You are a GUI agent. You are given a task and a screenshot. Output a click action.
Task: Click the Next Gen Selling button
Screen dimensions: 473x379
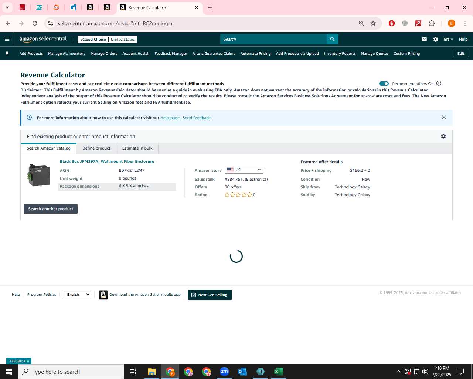(210, 295)
